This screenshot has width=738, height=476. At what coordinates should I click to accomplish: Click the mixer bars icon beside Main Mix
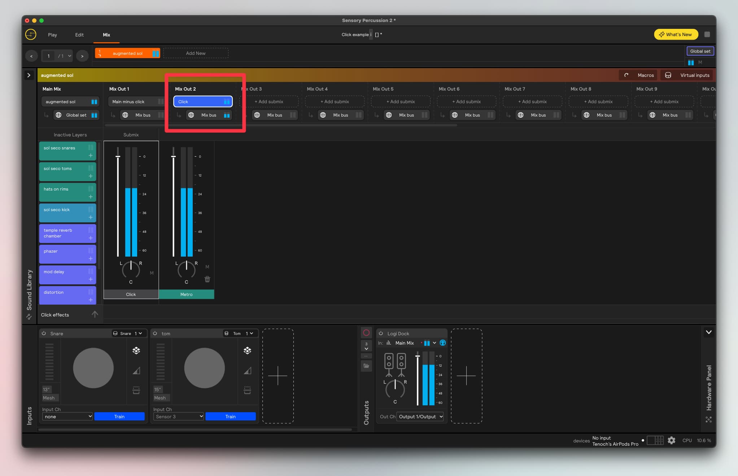pos(389,343)
